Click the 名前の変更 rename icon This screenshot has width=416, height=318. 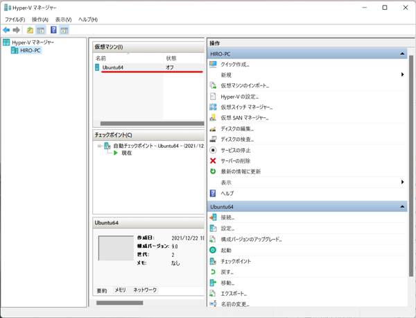tap(213, 304)
